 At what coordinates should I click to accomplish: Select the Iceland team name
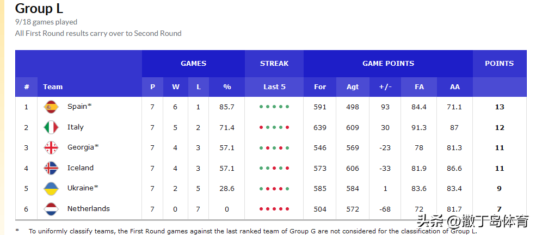(x=81, y=168)
